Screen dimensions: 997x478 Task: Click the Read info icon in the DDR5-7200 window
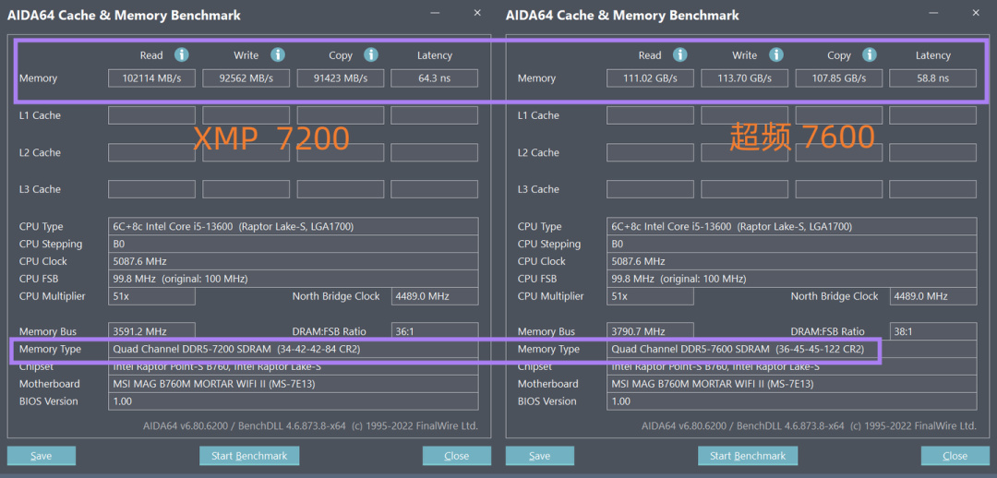point(182,55)
